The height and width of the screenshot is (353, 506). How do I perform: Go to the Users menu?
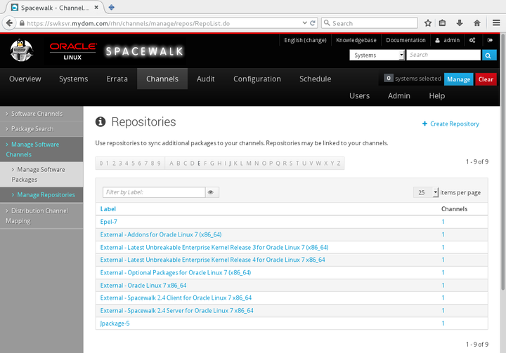click(x=360, y=95)
